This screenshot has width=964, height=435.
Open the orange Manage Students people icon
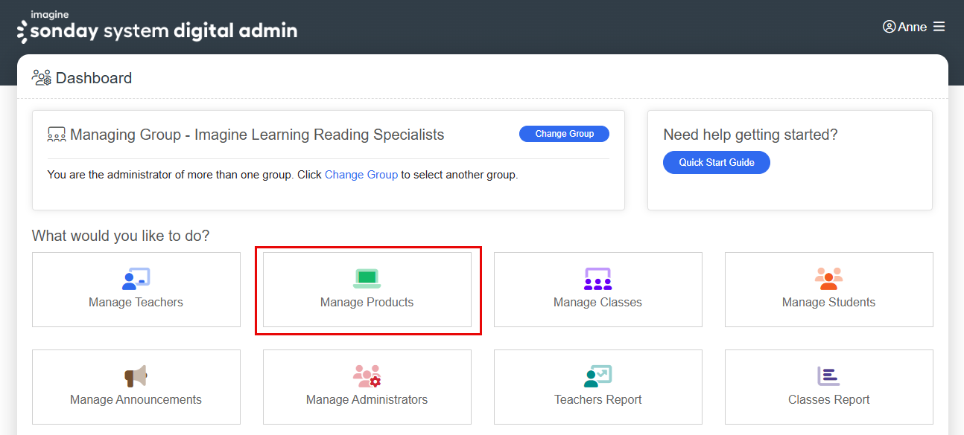pyautogui.click(x=828, y=279)
